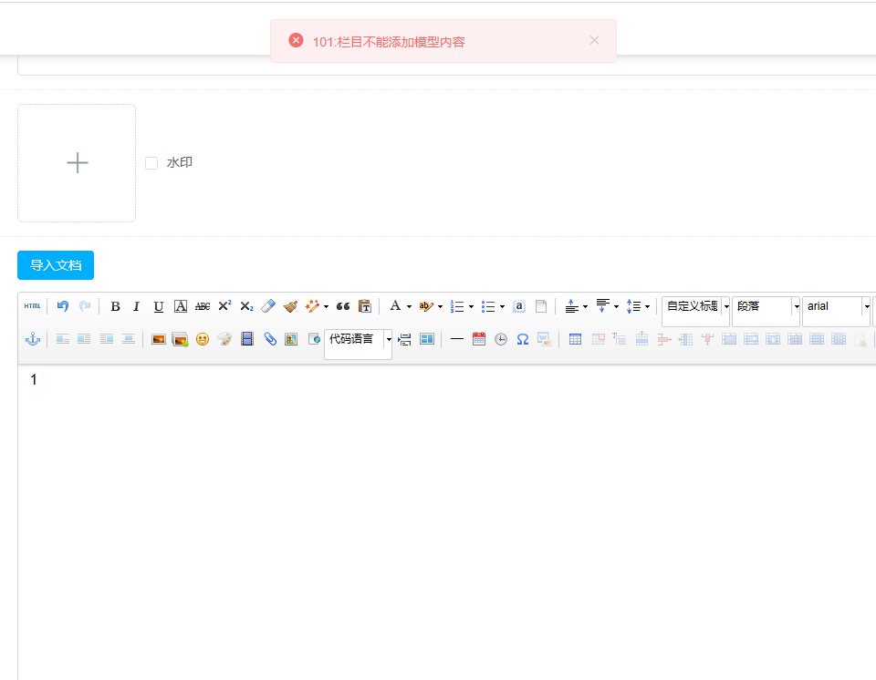Toggle italic formatting
This screenshot has height=680, width=876.
tap(136, 306)
